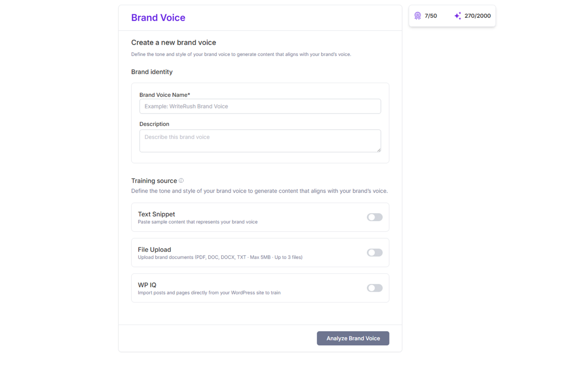
Task: Click the 7/50 brand voice counter
Action: [431, 16]
